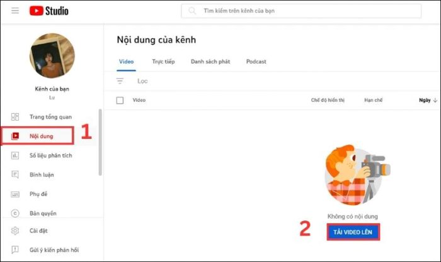Click the sidebar vertical scrollbar
The image size is (441, 262).
tap(100, 142)
